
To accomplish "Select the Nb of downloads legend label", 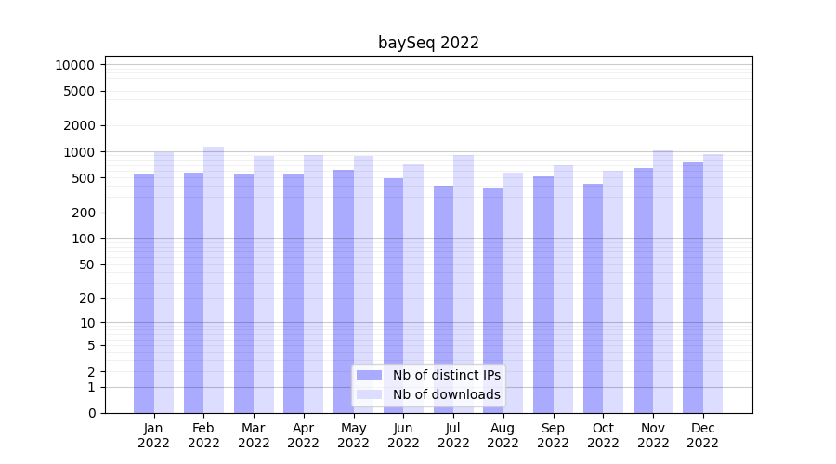I will (x=446, y=394).
